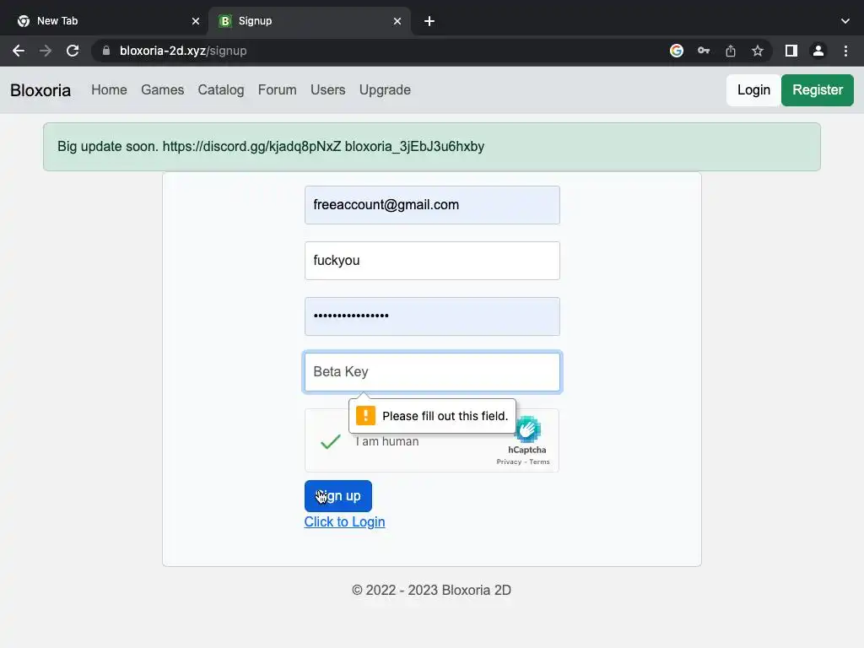Viewport: 864px width, 648px height.
Task: Open the Google icon in address bar
Action: 677,51
